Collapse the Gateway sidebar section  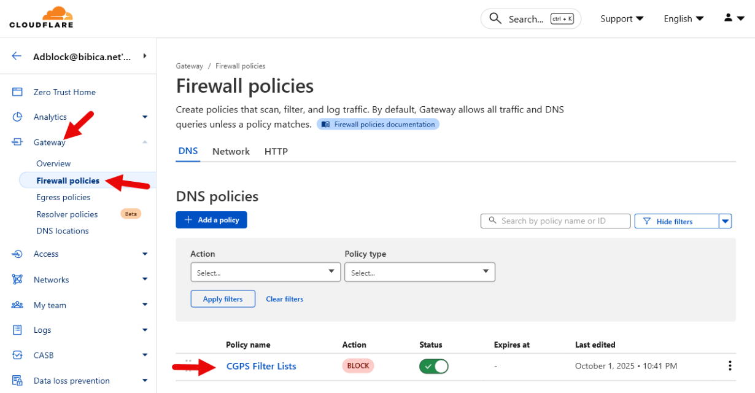(145, 142)
